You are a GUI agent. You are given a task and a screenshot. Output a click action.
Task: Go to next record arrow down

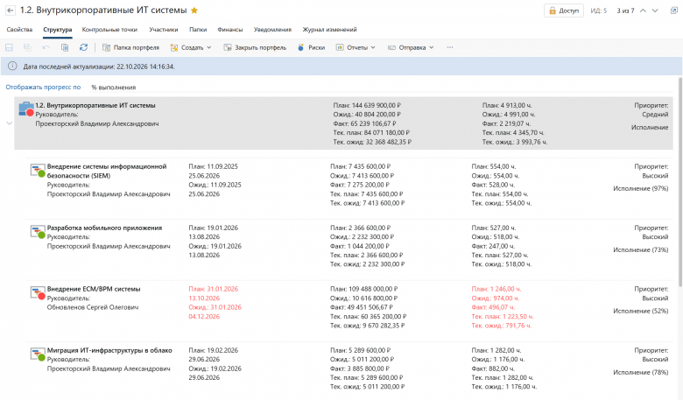click(x=655, y=11)
